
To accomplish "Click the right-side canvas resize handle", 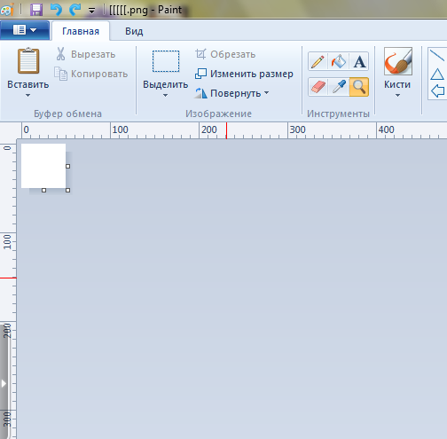I will tap(68, 167).
